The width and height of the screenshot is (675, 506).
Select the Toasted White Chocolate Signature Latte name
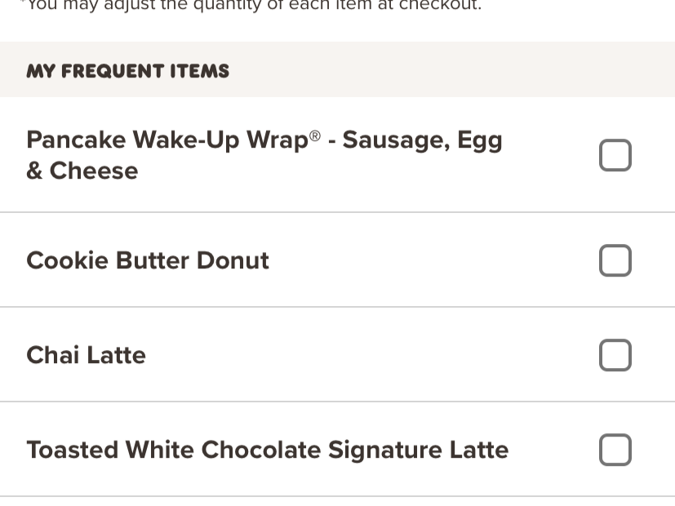coord(268,450)
